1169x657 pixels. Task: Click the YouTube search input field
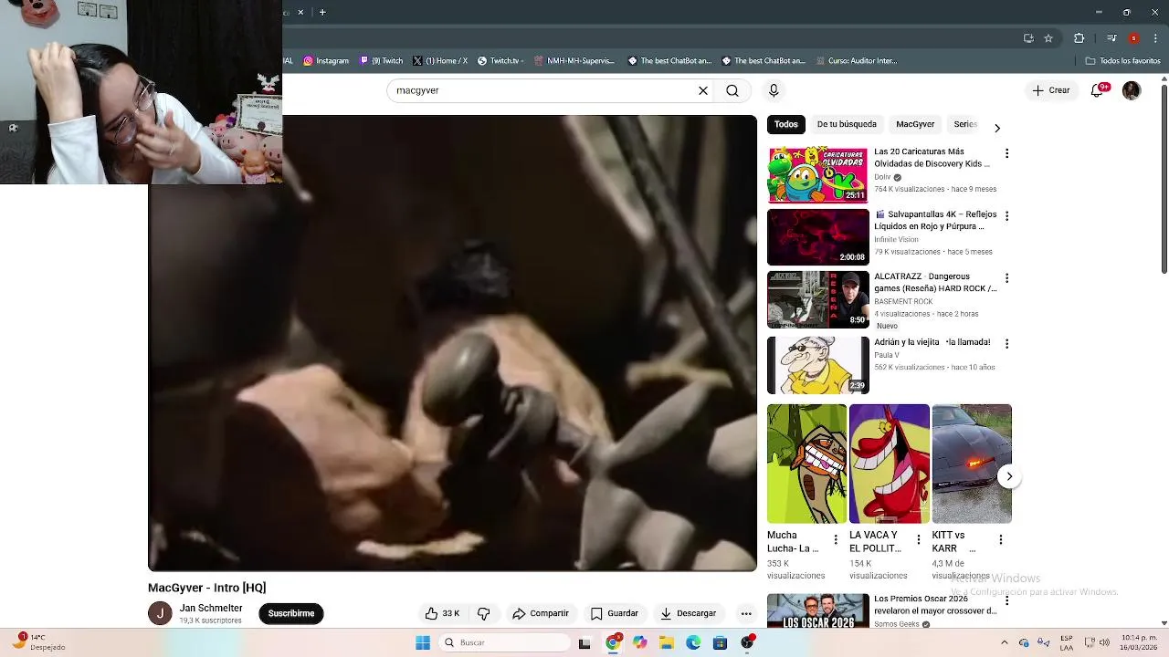click(x=543, y=90)
